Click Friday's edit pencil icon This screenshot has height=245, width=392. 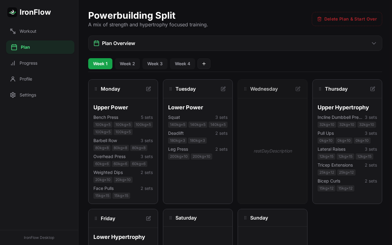(x=148, y=218)
